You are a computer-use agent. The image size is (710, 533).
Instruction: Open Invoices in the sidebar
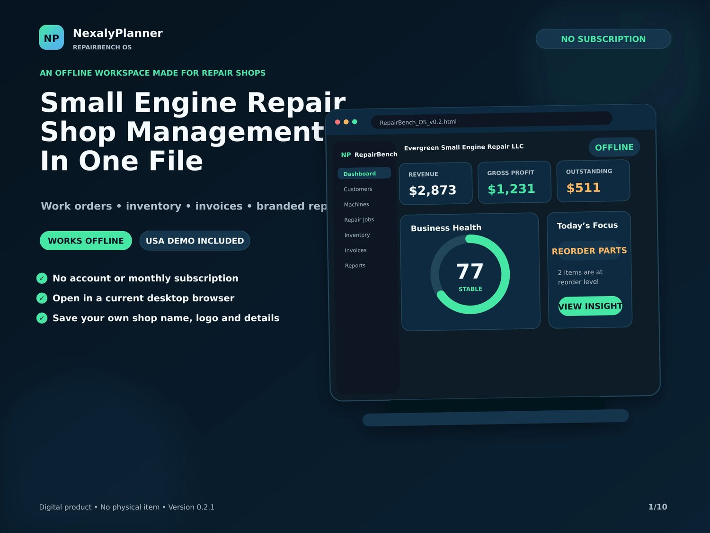point(355,250)
